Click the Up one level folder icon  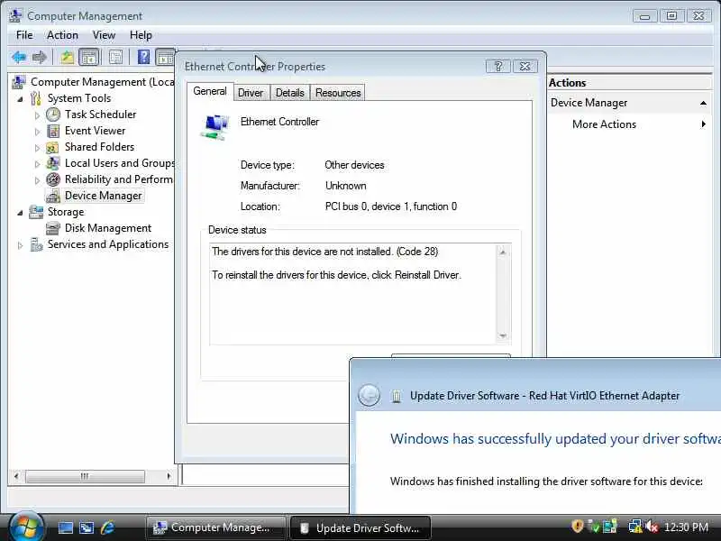[x=67, y=58]
